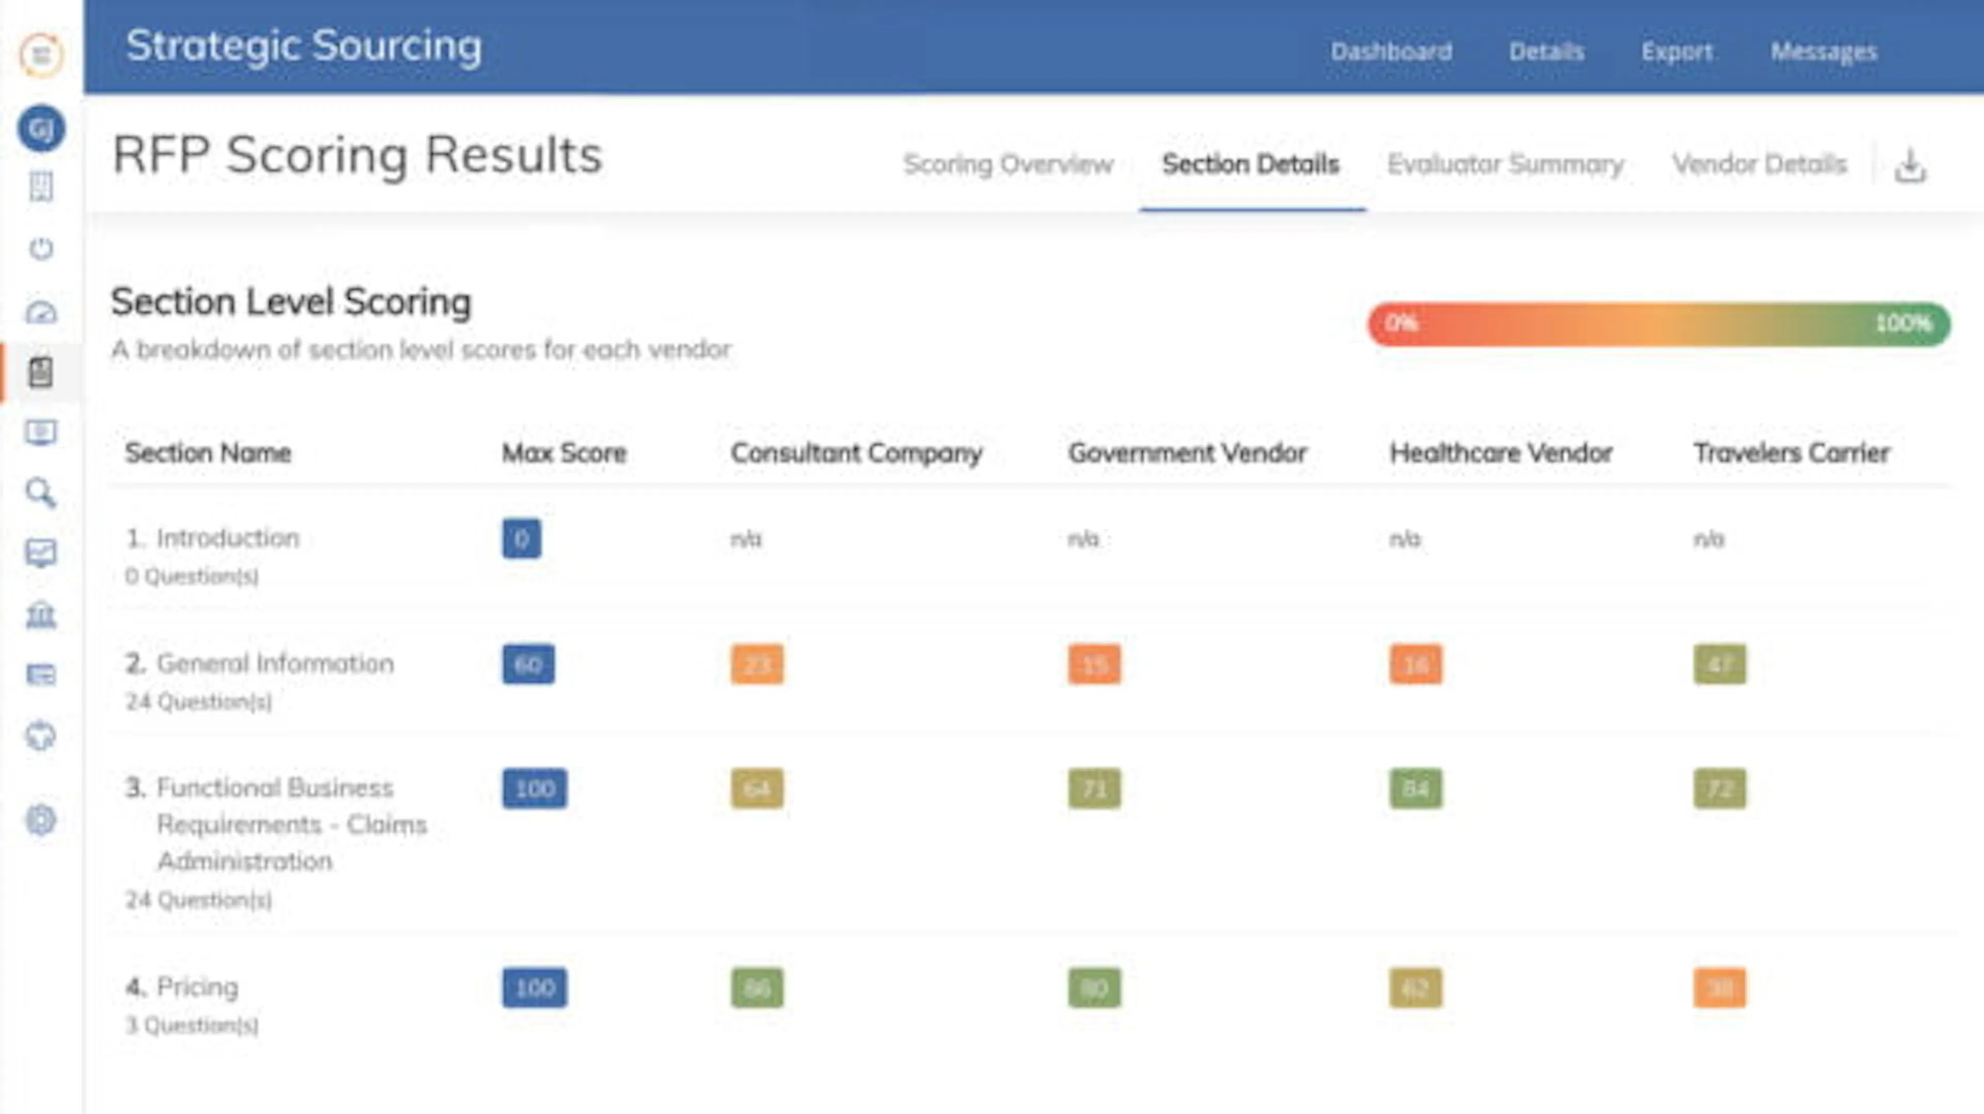Go to Vendor Details tab
The image size is (1984, 1114).
click(x=1759, y=164)
